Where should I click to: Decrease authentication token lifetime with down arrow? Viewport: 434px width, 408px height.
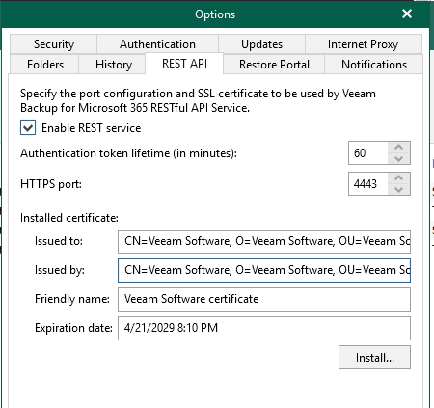pos(399,158)
